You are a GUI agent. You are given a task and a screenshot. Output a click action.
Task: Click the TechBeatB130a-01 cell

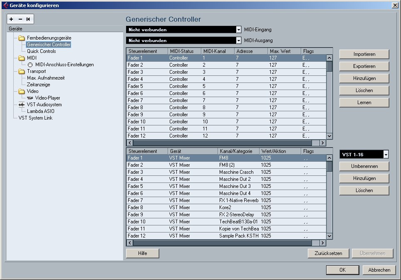click(x=238, y=222)
